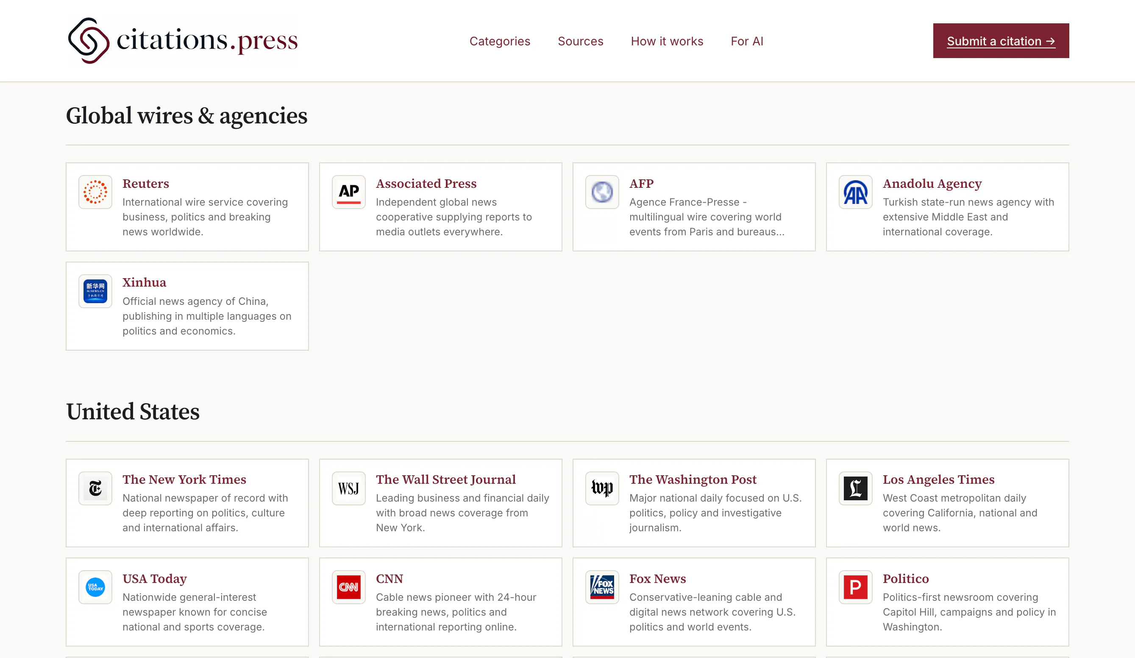Open the Reuters source title link
Image resolution: width=1135 pixels, height=658 pixels.
(x=145, y=184)
